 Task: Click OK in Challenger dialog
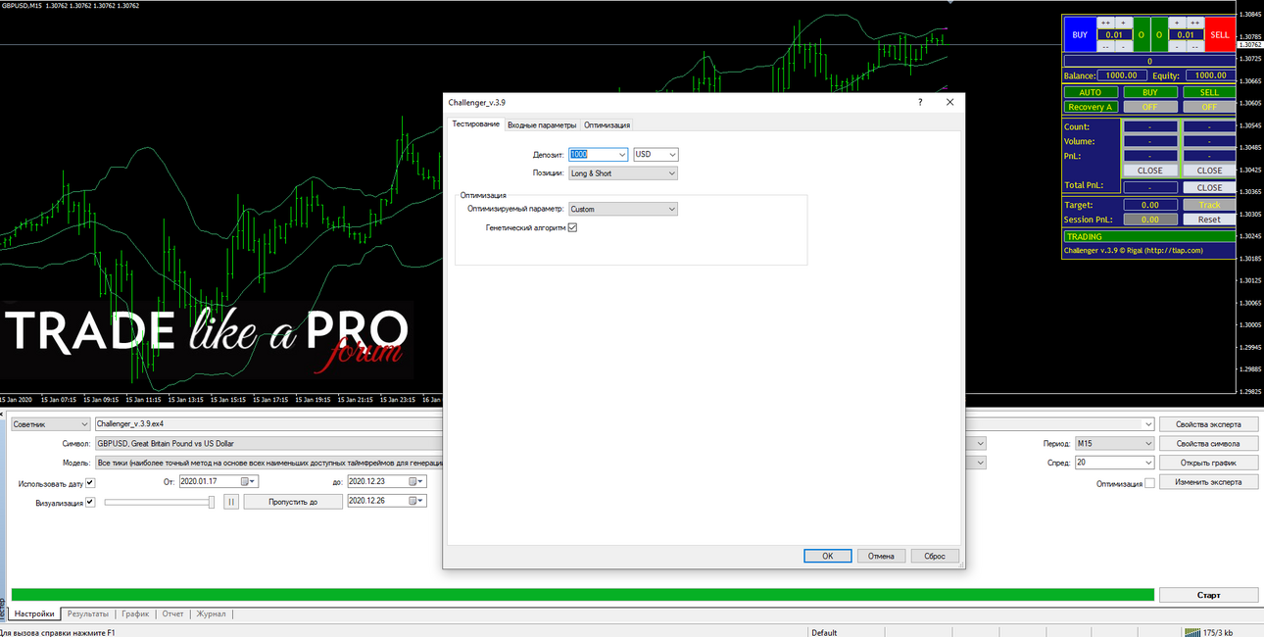tap(828, 556)
